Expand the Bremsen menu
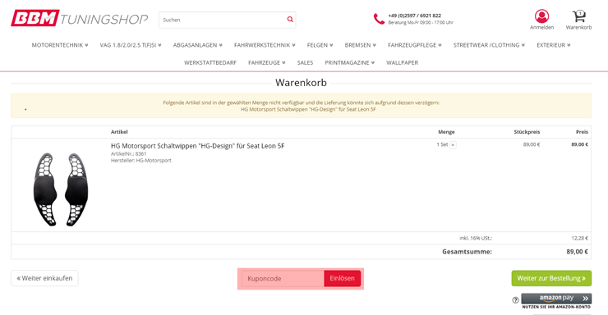 click(x=360, y=45)
